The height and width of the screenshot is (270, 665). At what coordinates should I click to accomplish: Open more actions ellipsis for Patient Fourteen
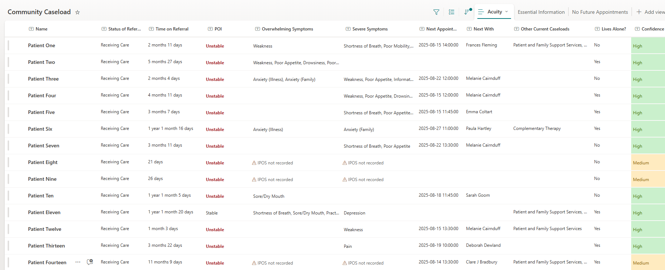[x=78, y=262]
